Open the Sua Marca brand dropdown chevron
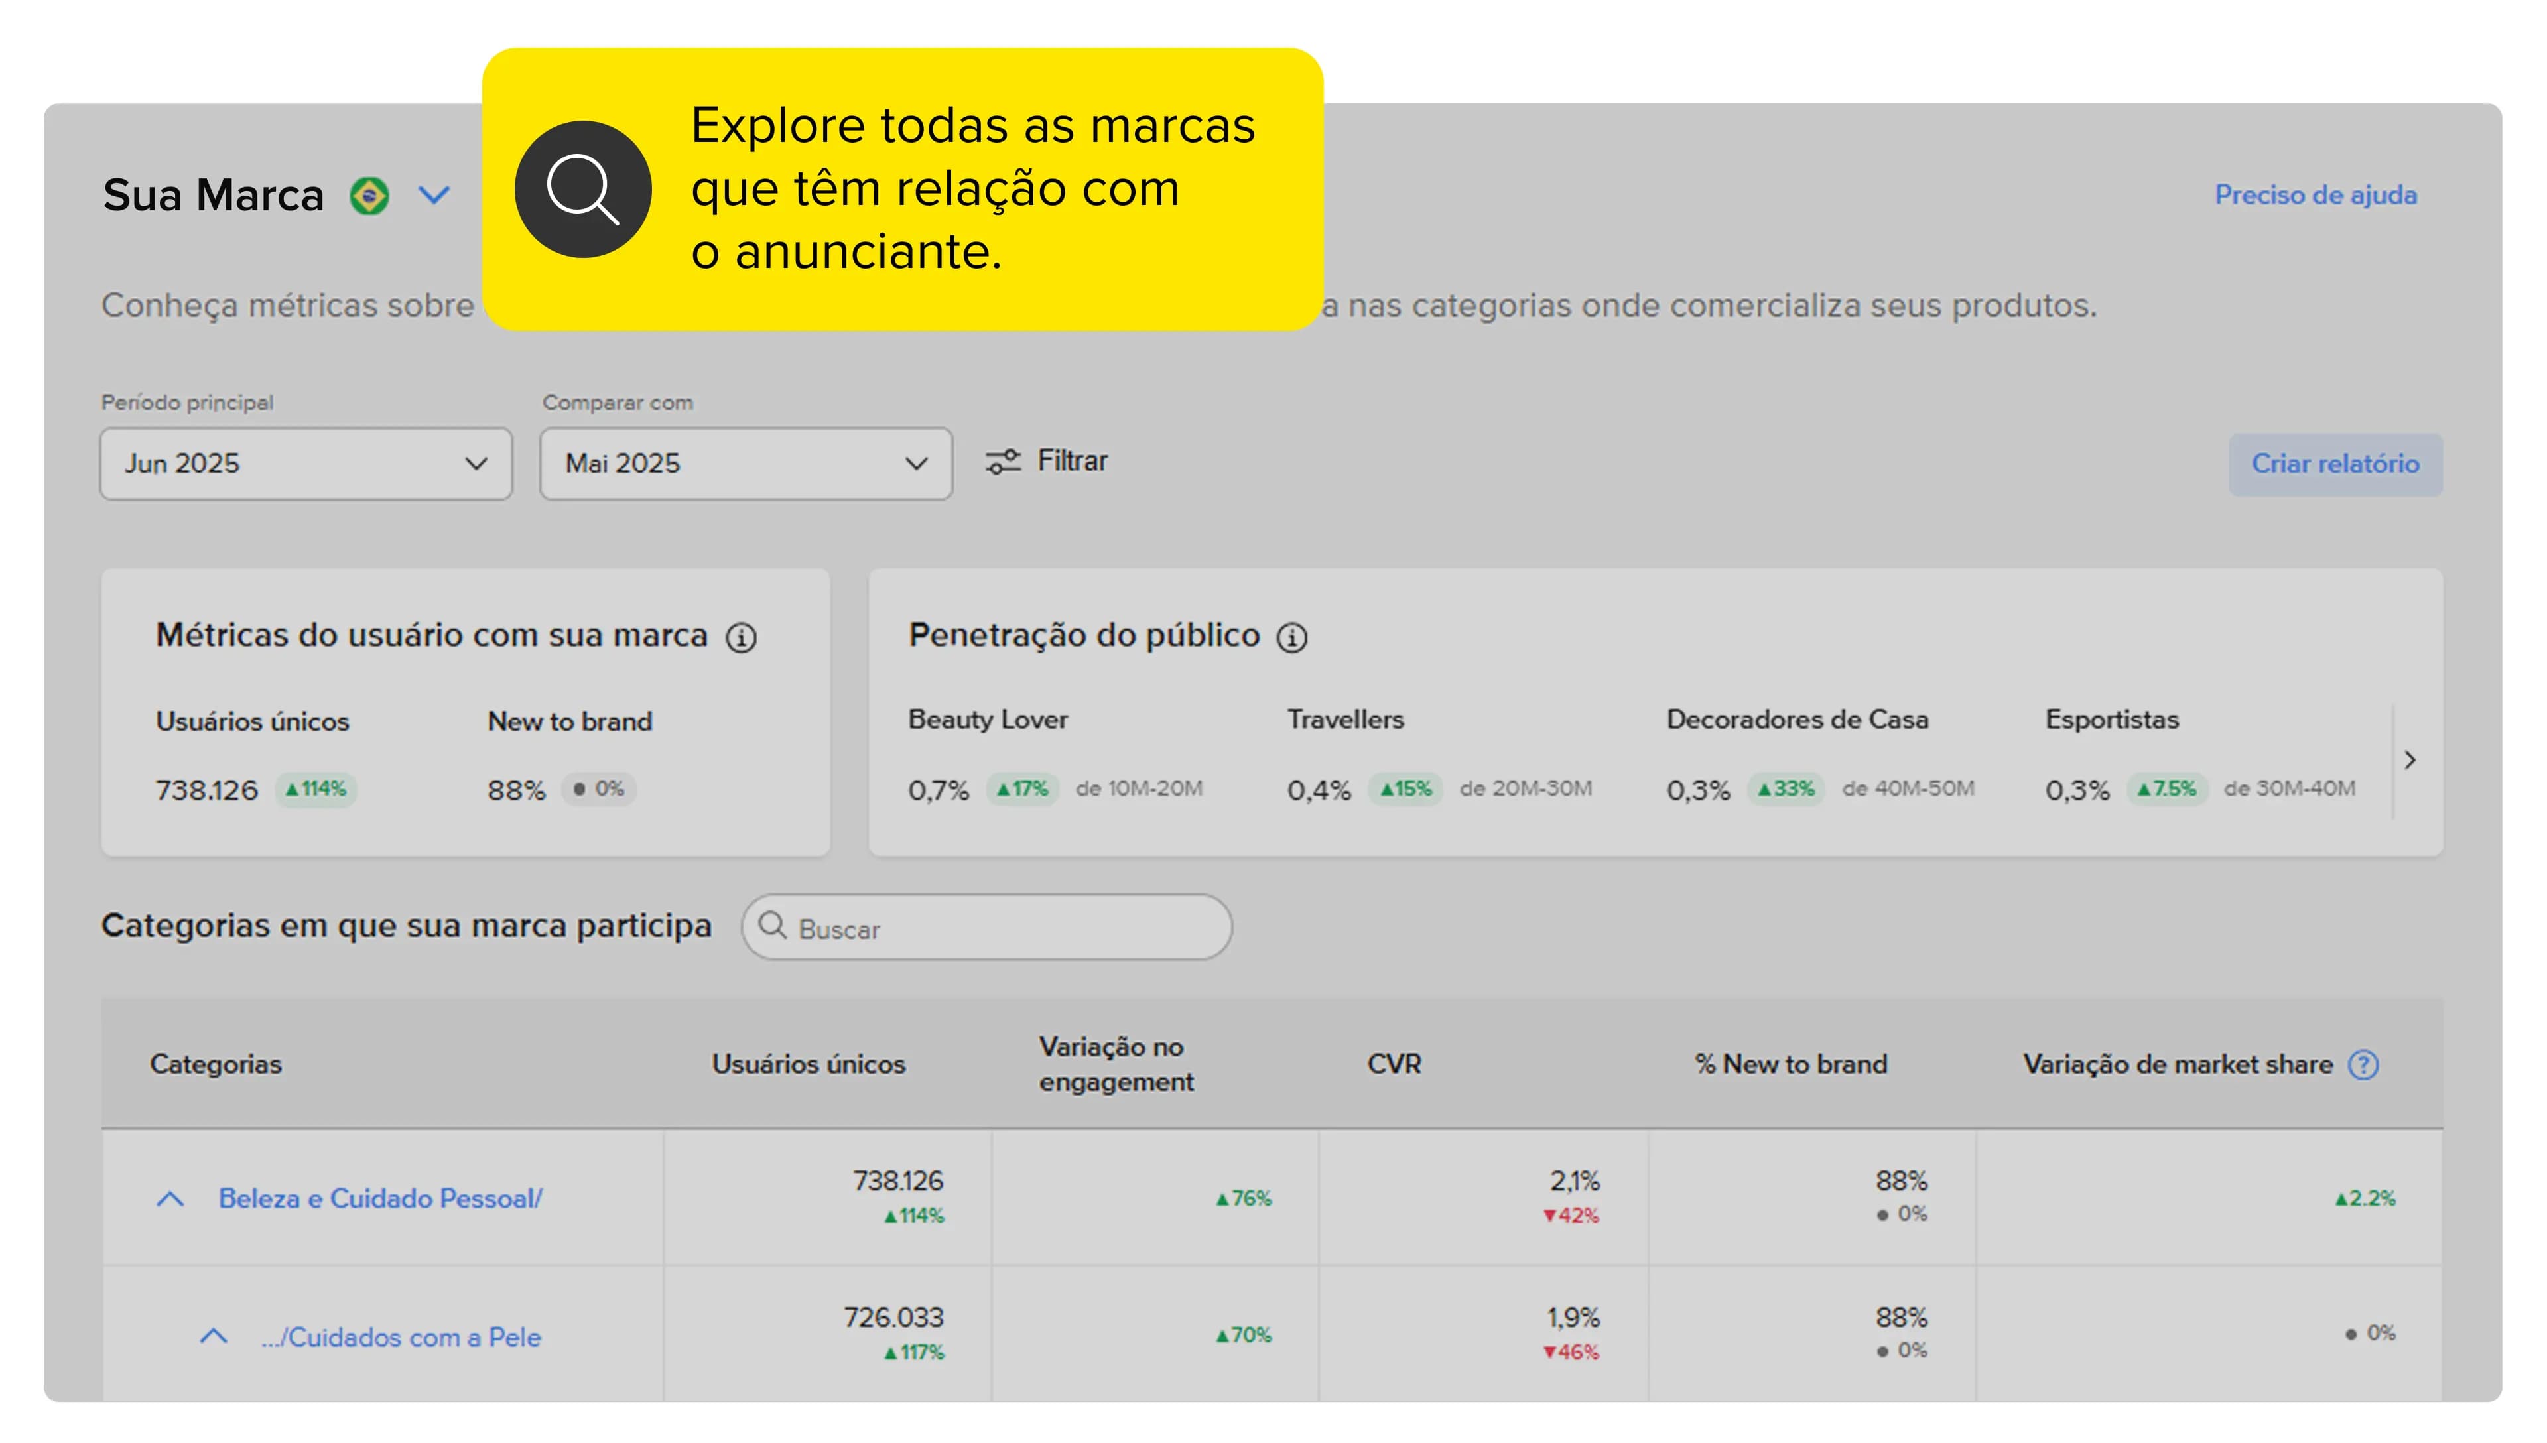This screenshot has height=1443, width=2547. click(x=434, y=195)
